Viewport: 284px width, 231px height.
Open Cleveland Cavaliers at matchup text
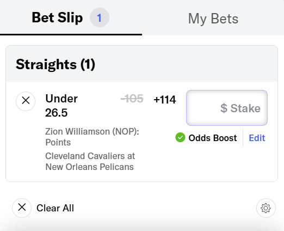click(x=90, y=156)
